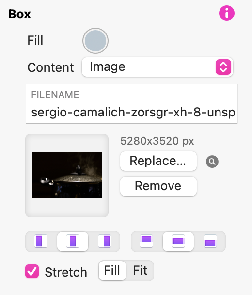Uncheck the Stretch checkbox
The image size is (252, 295).
click(32, 271)
